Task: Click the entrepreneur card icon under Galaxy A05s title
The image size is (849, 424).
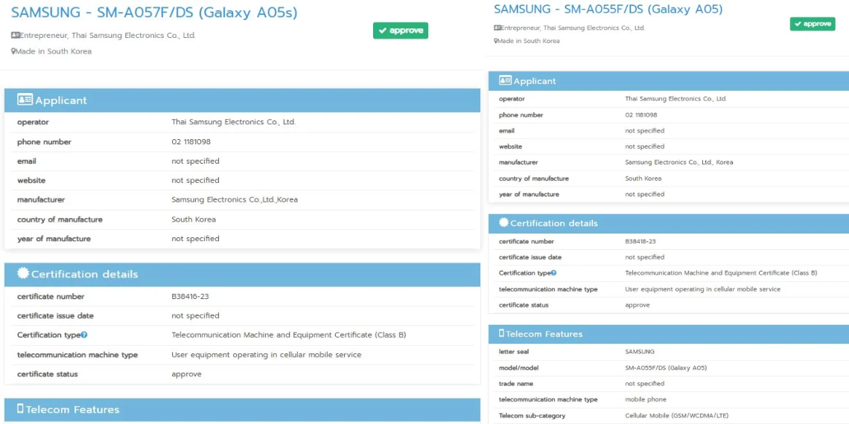Action: [15, 36]
